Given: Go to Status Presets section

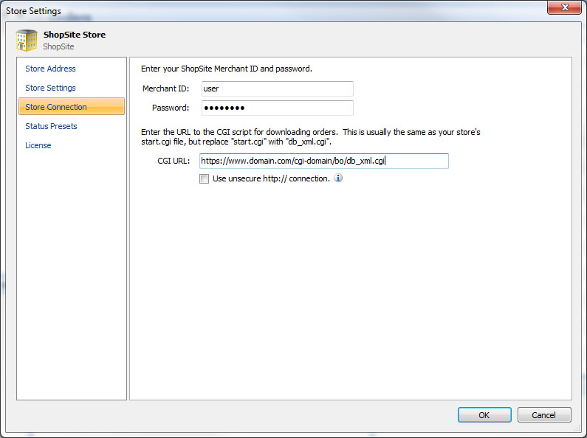Looking at the screenshot, I should click(51, 126).
